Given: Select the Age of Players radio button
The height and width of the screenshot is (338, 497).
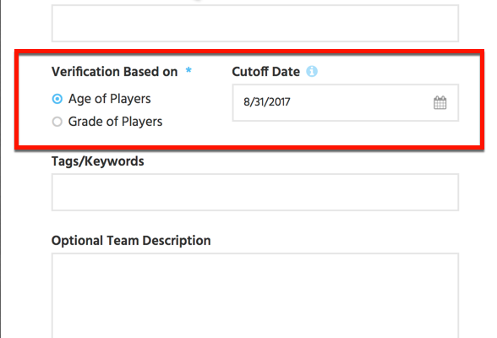Looking at the screenshot, I should (57, 99).
